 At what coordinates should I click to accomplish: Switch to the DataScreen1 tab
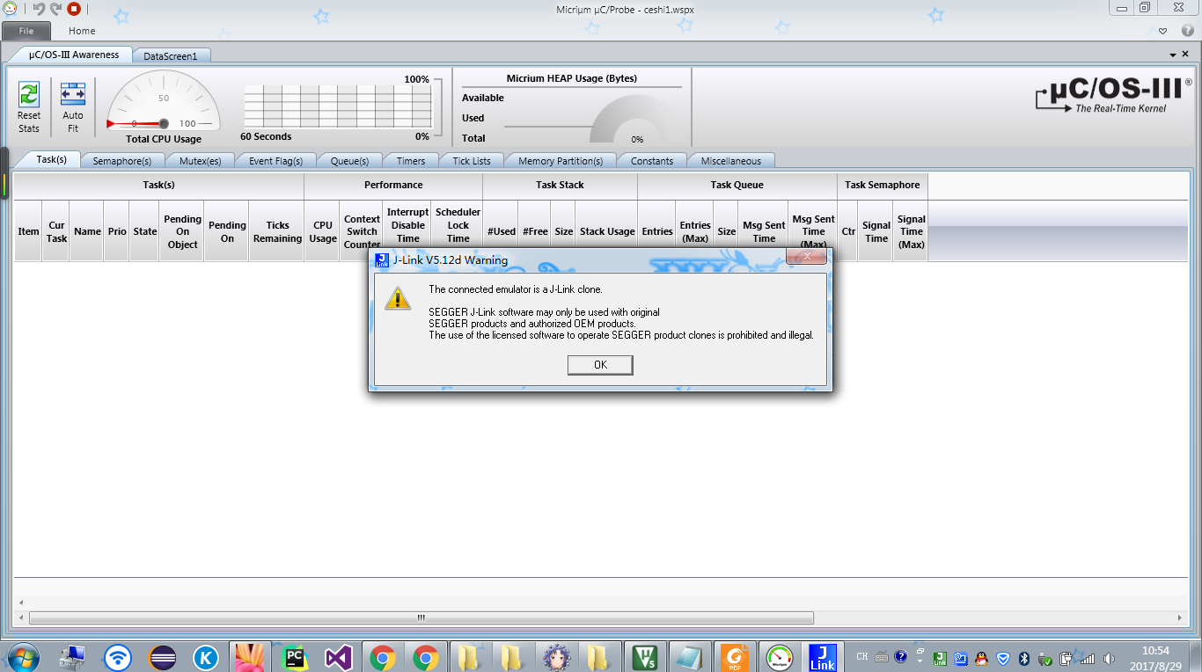pos(171,55)
